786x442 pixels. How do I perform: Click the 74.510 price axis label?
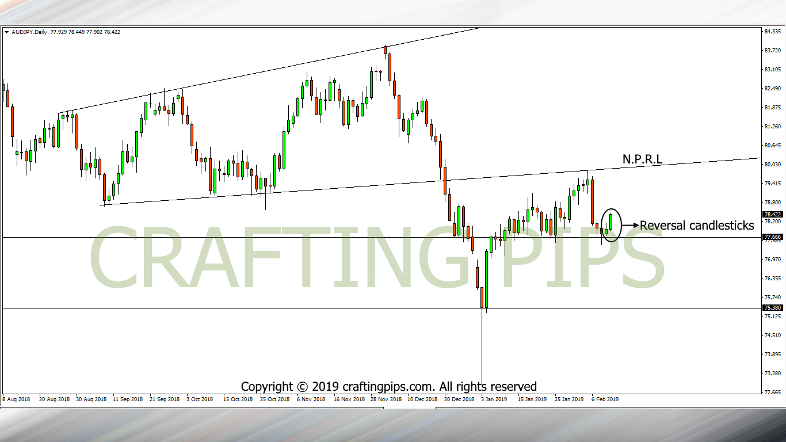pos(772,336)
